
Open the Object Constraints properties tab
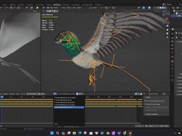pos(172,68)
